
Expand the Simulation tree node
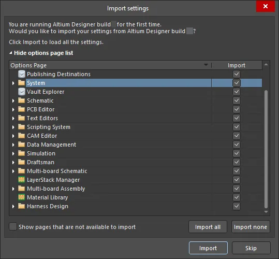click(x=13, y=153)
